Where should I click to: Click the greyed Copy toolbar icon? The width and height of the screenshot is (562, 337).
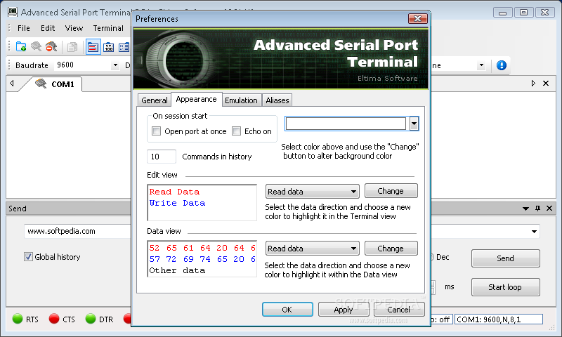click(x=72, y=47)
